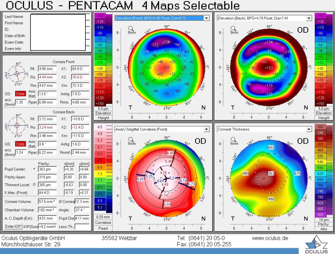Click the Cornea Front Km field 72.3 D
The height and width of the screenshot is (254, 335).
point(80,86)
